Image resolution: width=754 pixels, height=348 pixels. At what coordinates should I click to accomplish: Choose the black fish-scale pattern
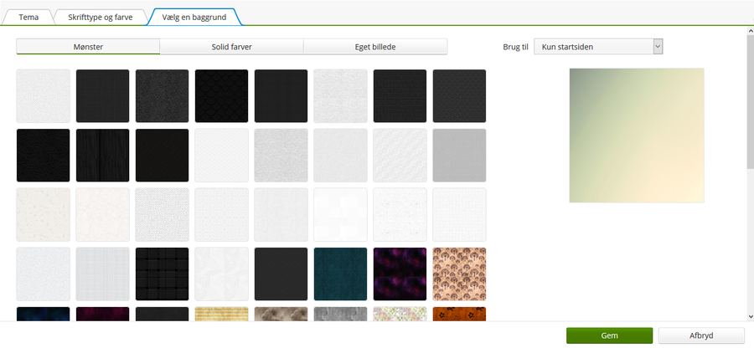[222, 96]
